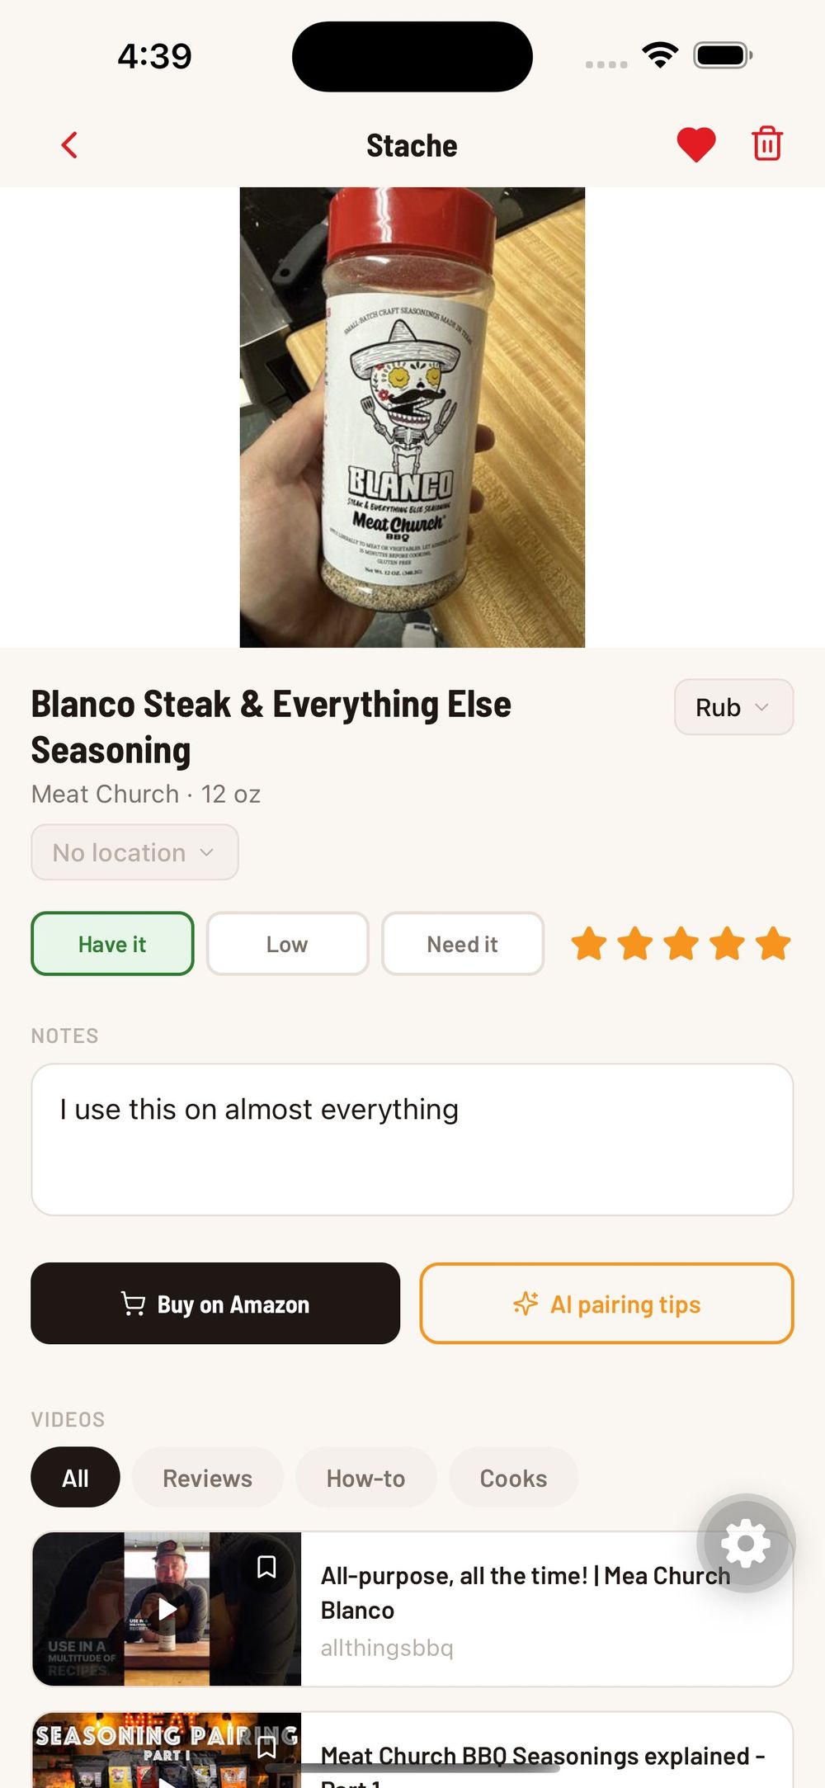825x1788 pixels.
Task: Expand the No location dropdown
Action: coord(134,852)
